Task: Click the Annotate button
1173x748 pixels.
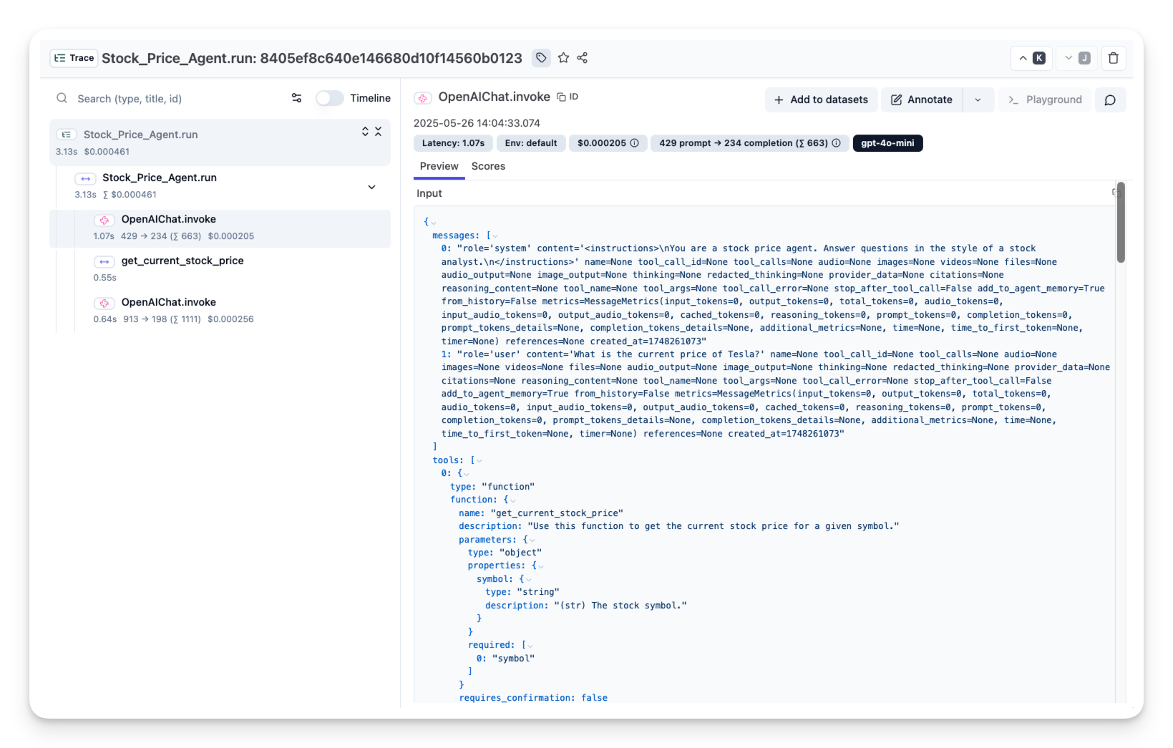Action: [922, 99]
